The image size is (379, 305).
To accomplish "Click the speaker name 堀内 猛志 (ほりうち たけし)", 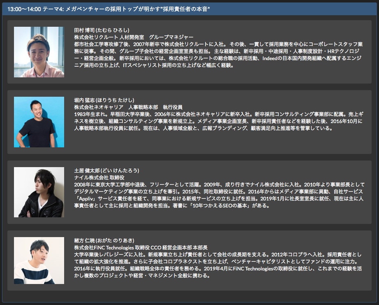I will (104, 100).
